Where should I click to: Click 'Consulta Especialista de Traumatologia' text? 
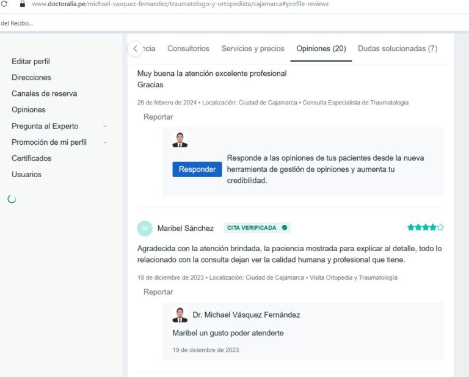tap(355, 103)
